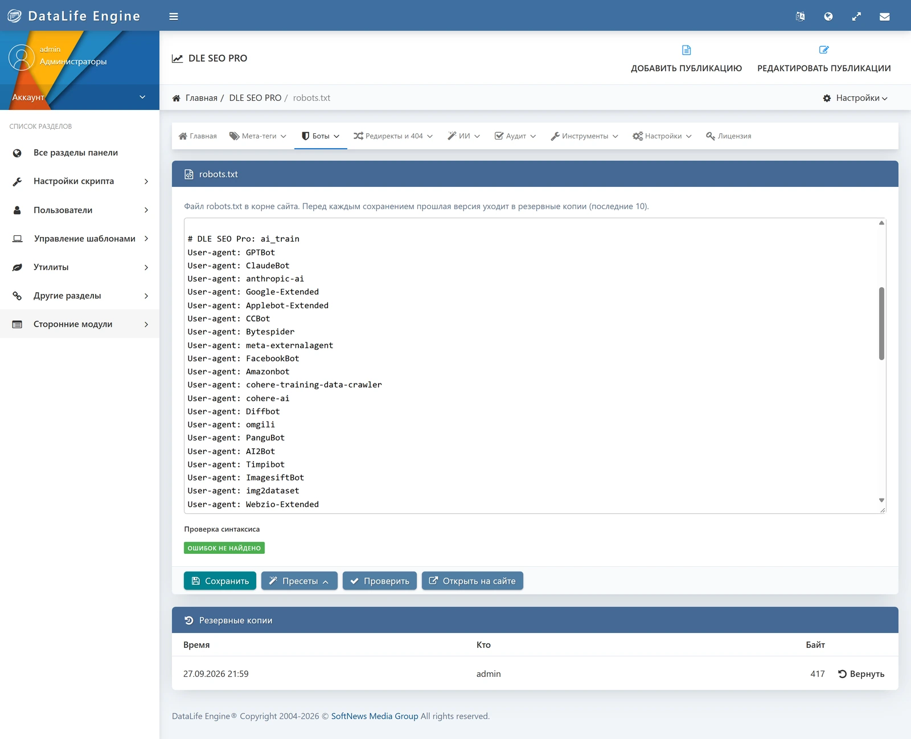Click the textarea vertical scrollbar thumb
This screenshot has height=739, width=911.
click(881, 324)
